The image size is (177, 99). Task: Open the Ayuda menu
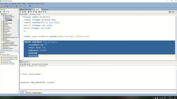[42, 4]
